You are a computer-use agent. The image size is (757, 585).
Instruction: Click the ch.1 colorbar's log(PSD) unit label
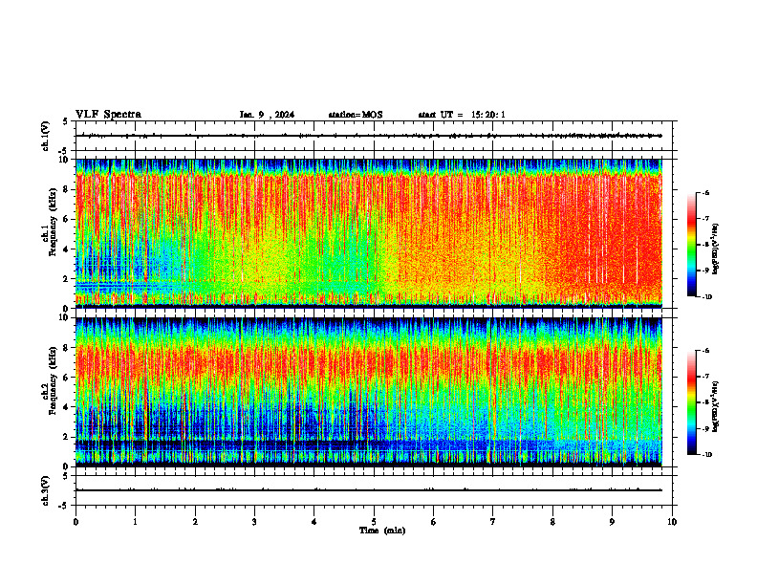click(x=716, y=249)
